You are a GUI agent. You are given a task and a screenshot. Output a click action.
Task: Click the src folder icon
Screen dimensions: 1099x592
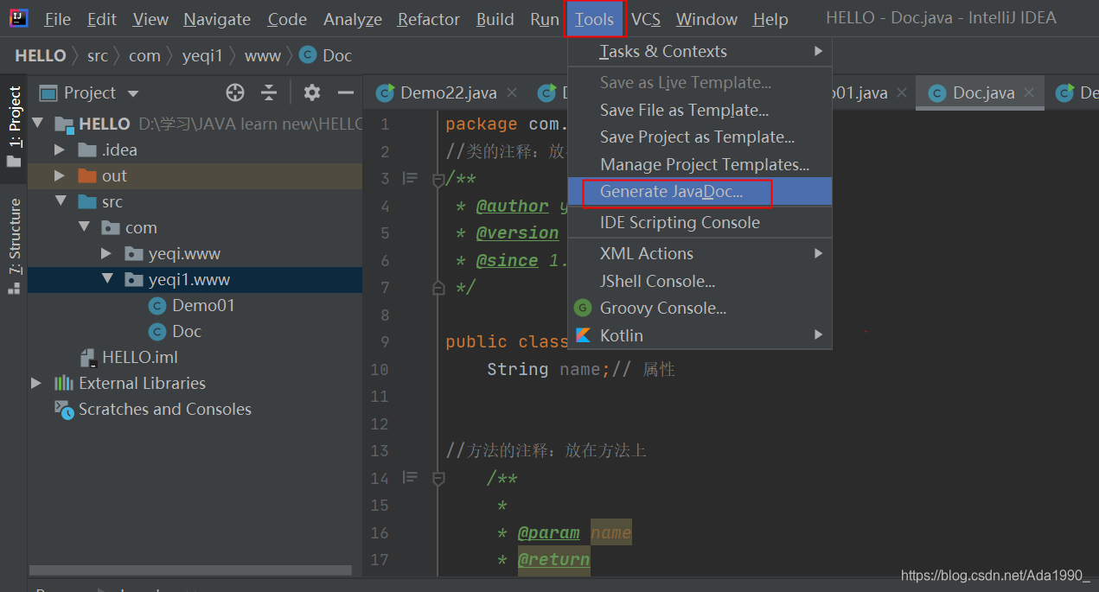point(87,201)
